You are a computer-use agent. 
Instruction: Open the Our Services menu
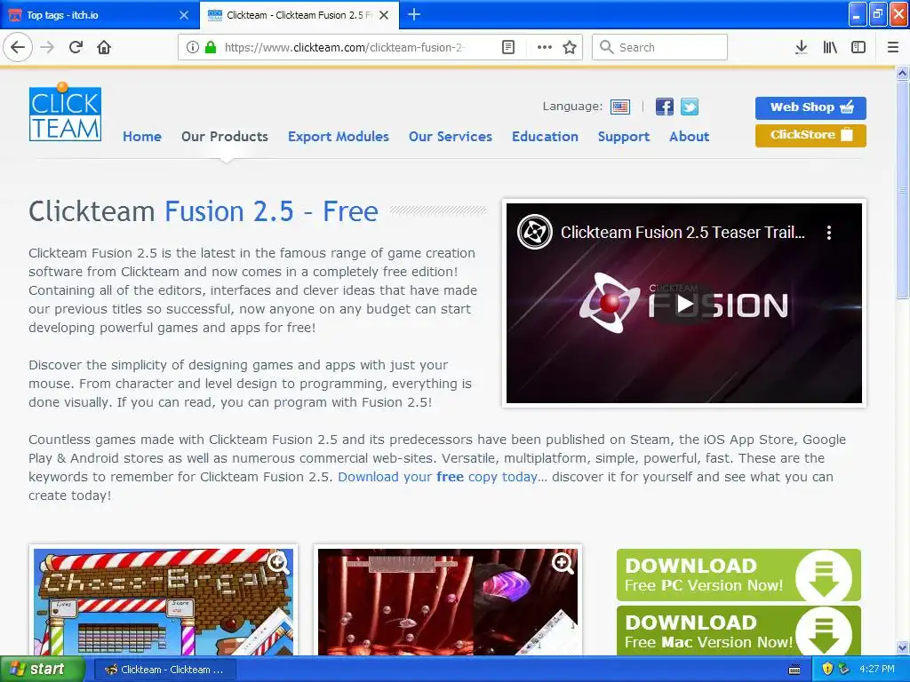(x=451, y=136)
